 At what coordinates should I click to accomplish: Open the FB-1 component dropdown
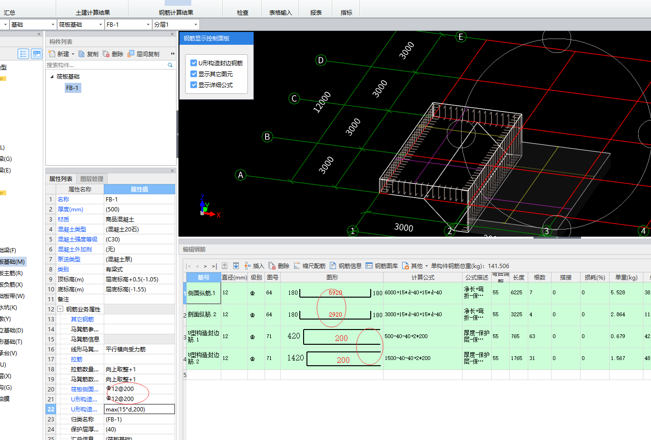(148, 24)
